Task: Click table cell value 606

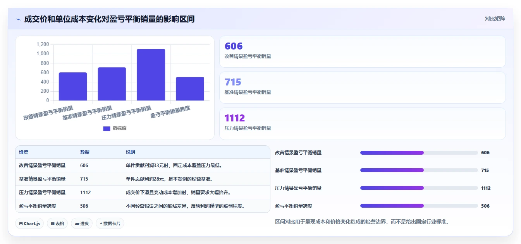Action: 84,166
